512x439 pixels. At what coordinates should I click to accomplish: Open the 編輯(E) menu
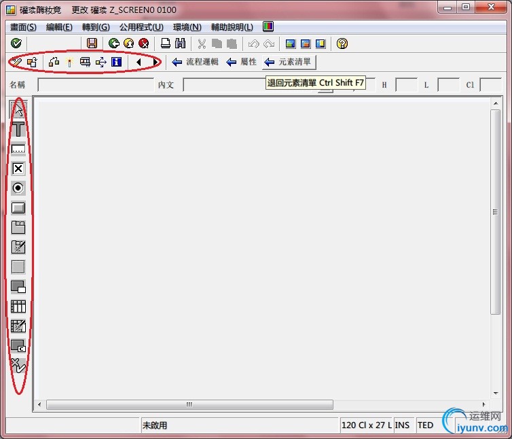point(59,27)
